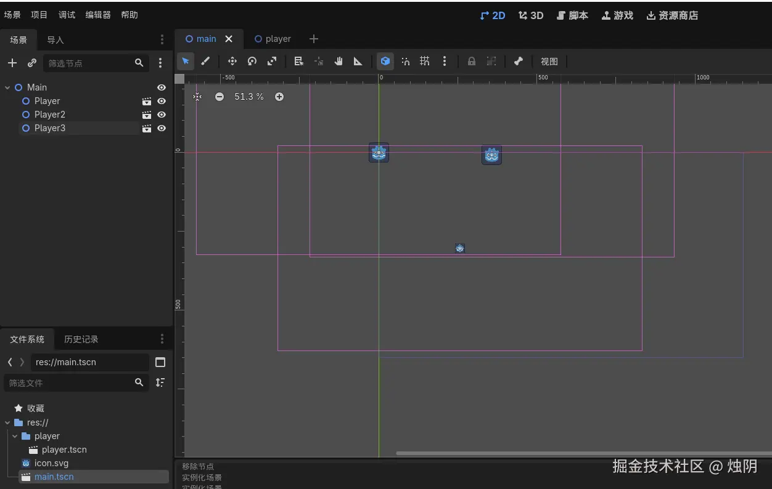Activate the Rotate Mode tool
The image size is (772, 489).
click(252, 61)
